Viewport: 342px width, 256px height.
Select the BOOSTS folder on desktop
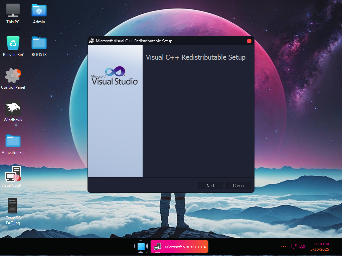[39, 43]
